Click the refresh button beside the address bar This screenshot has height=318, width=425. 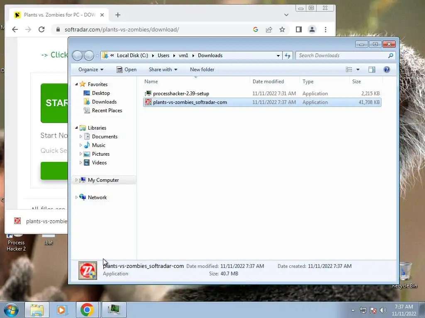pos(288,55)
